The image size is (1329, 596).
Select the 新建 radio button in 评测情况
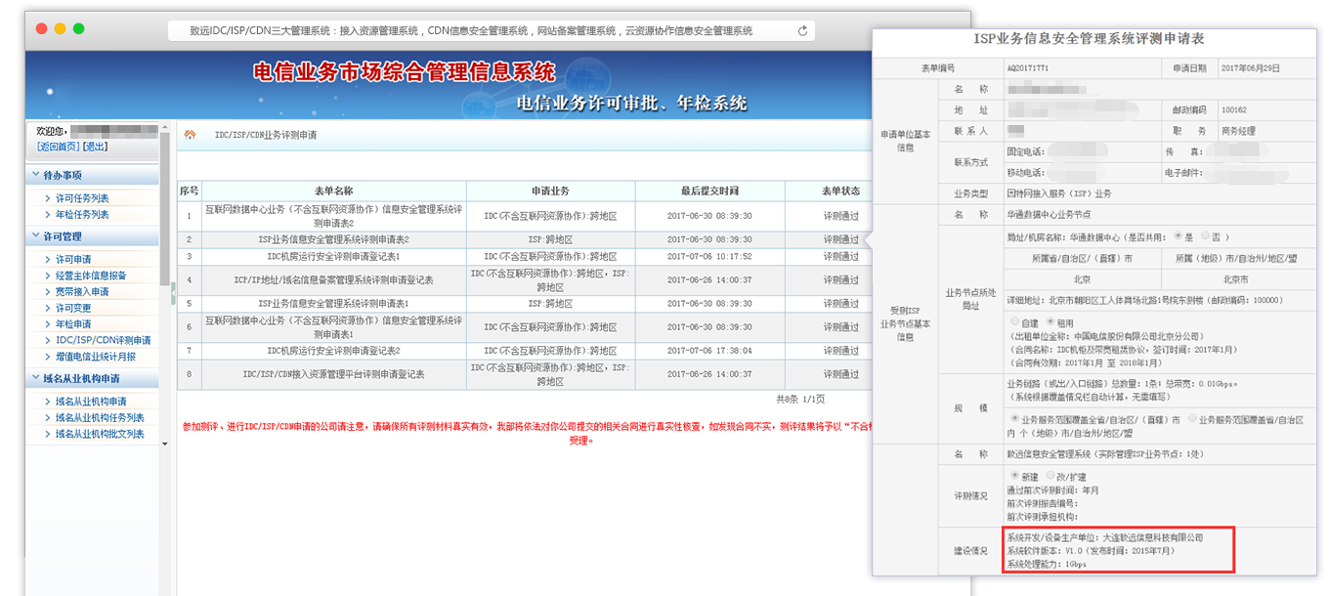pyautogui.click(x=1014, y=477)
